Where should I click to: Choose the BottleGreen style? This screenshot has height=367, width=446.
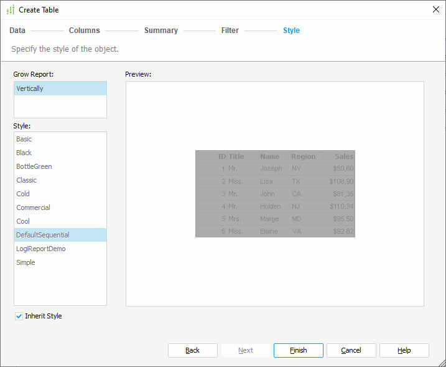pyautogui.click(x=60, y=166)
